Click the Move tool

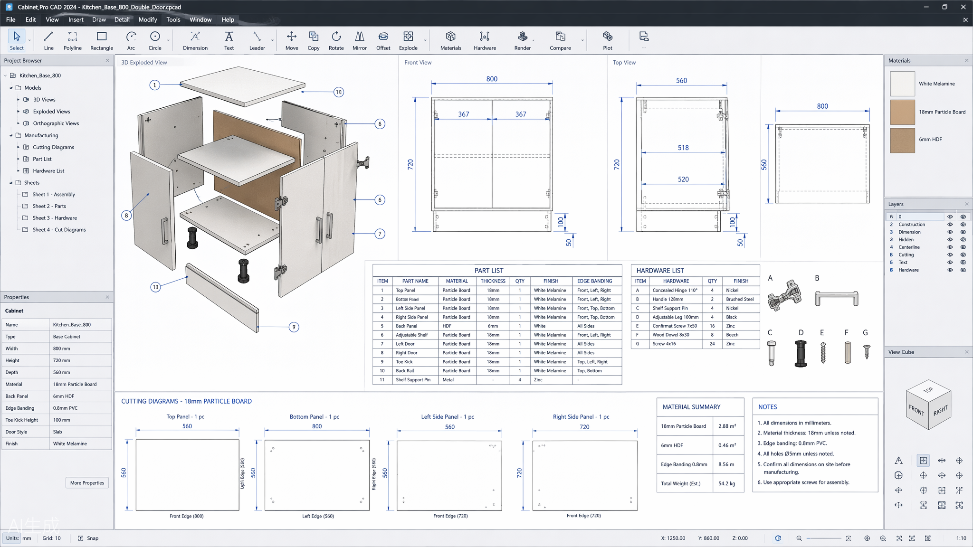tap(292, 40)
